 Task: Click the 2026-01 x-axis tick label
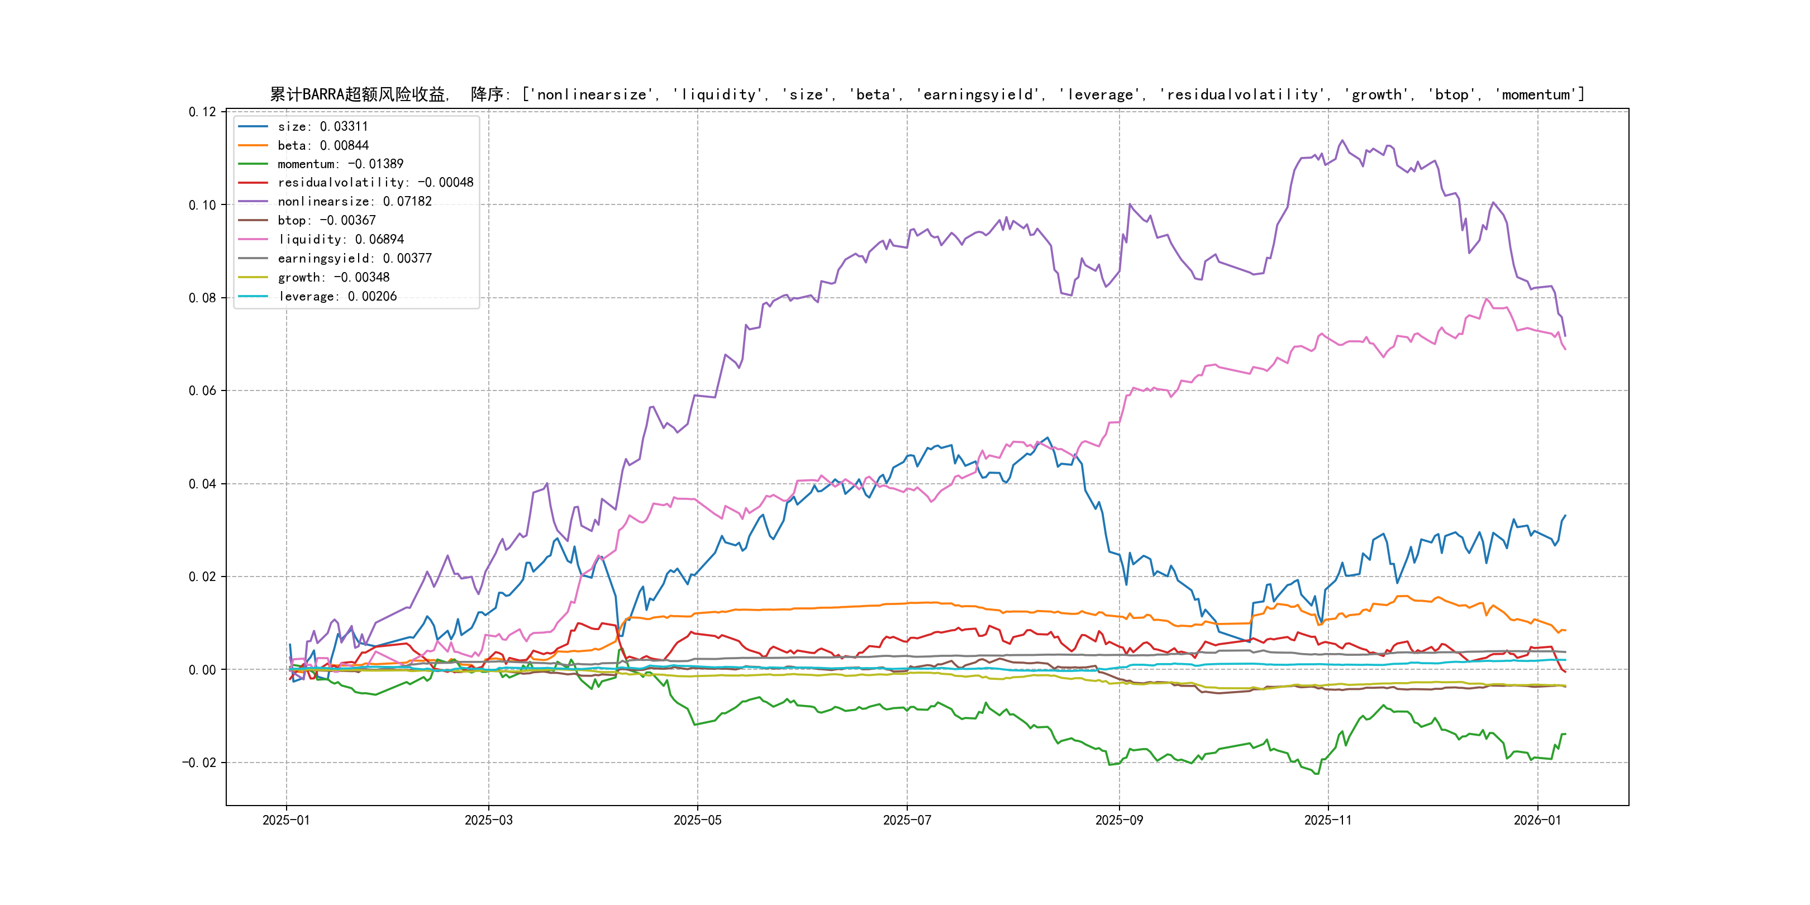1537,820
